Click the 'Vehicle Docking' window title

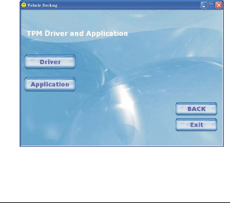click(x=42, y=5)
